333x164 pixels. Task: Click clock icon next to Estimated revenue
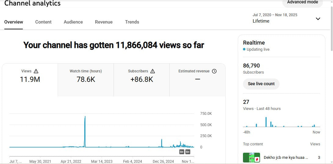point(214,71)
